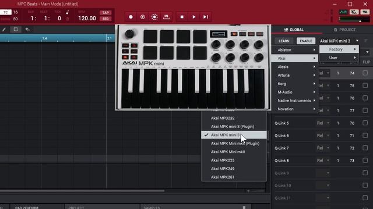This screenshot has height=209, width=373.
Task: Toggle the Flip checkbox for Q-Link 8
Action: [x=365, y=160]
